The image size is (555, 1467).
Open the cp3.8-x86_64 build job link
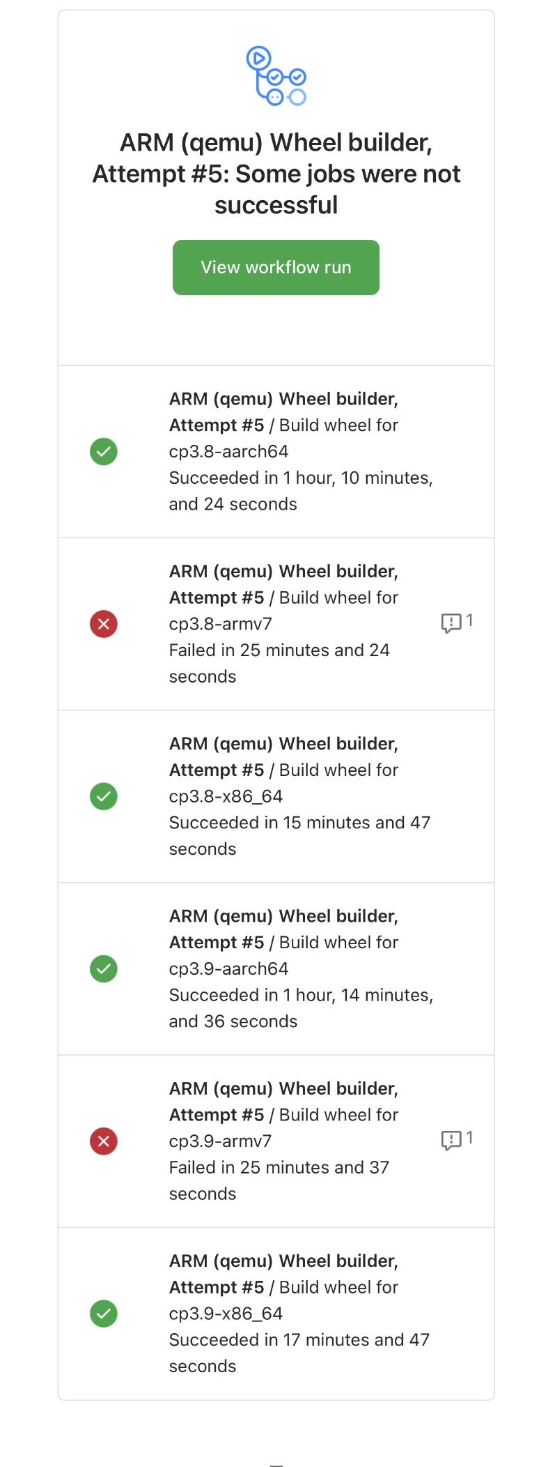(x=284, y=770)
